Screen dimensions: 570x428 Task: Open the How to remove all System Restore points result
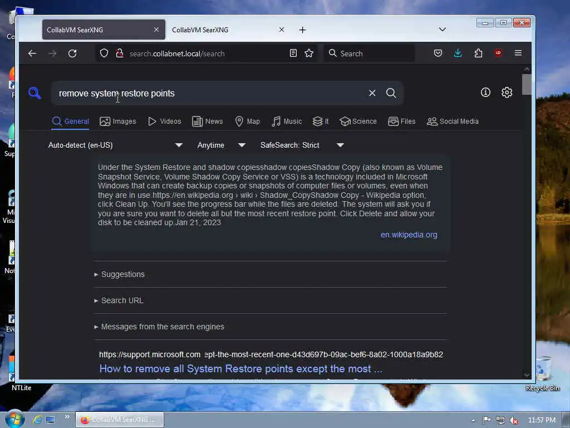240,369
